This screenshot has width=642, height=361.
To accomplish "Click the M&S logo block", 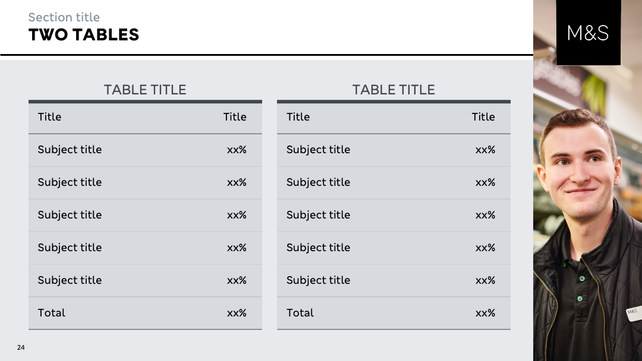I will click(588, 32).
